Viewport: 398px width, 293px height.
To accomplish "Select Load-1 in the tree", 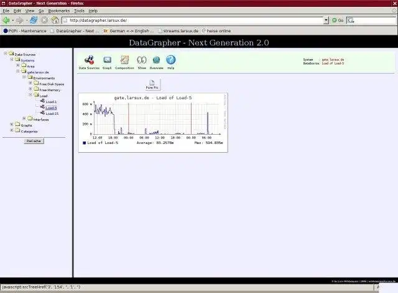I will point(51,102).
